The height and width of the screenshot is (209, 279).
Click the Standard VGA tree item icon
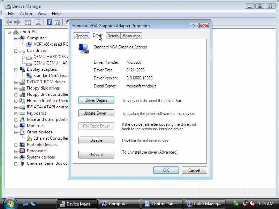pos(29,76)
